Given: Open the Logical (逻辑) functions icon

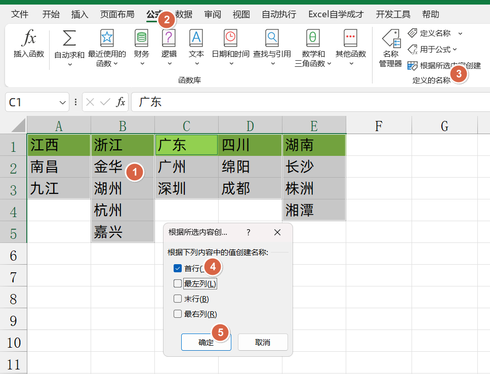Looking at the screenshot, I should coord(169,38).
